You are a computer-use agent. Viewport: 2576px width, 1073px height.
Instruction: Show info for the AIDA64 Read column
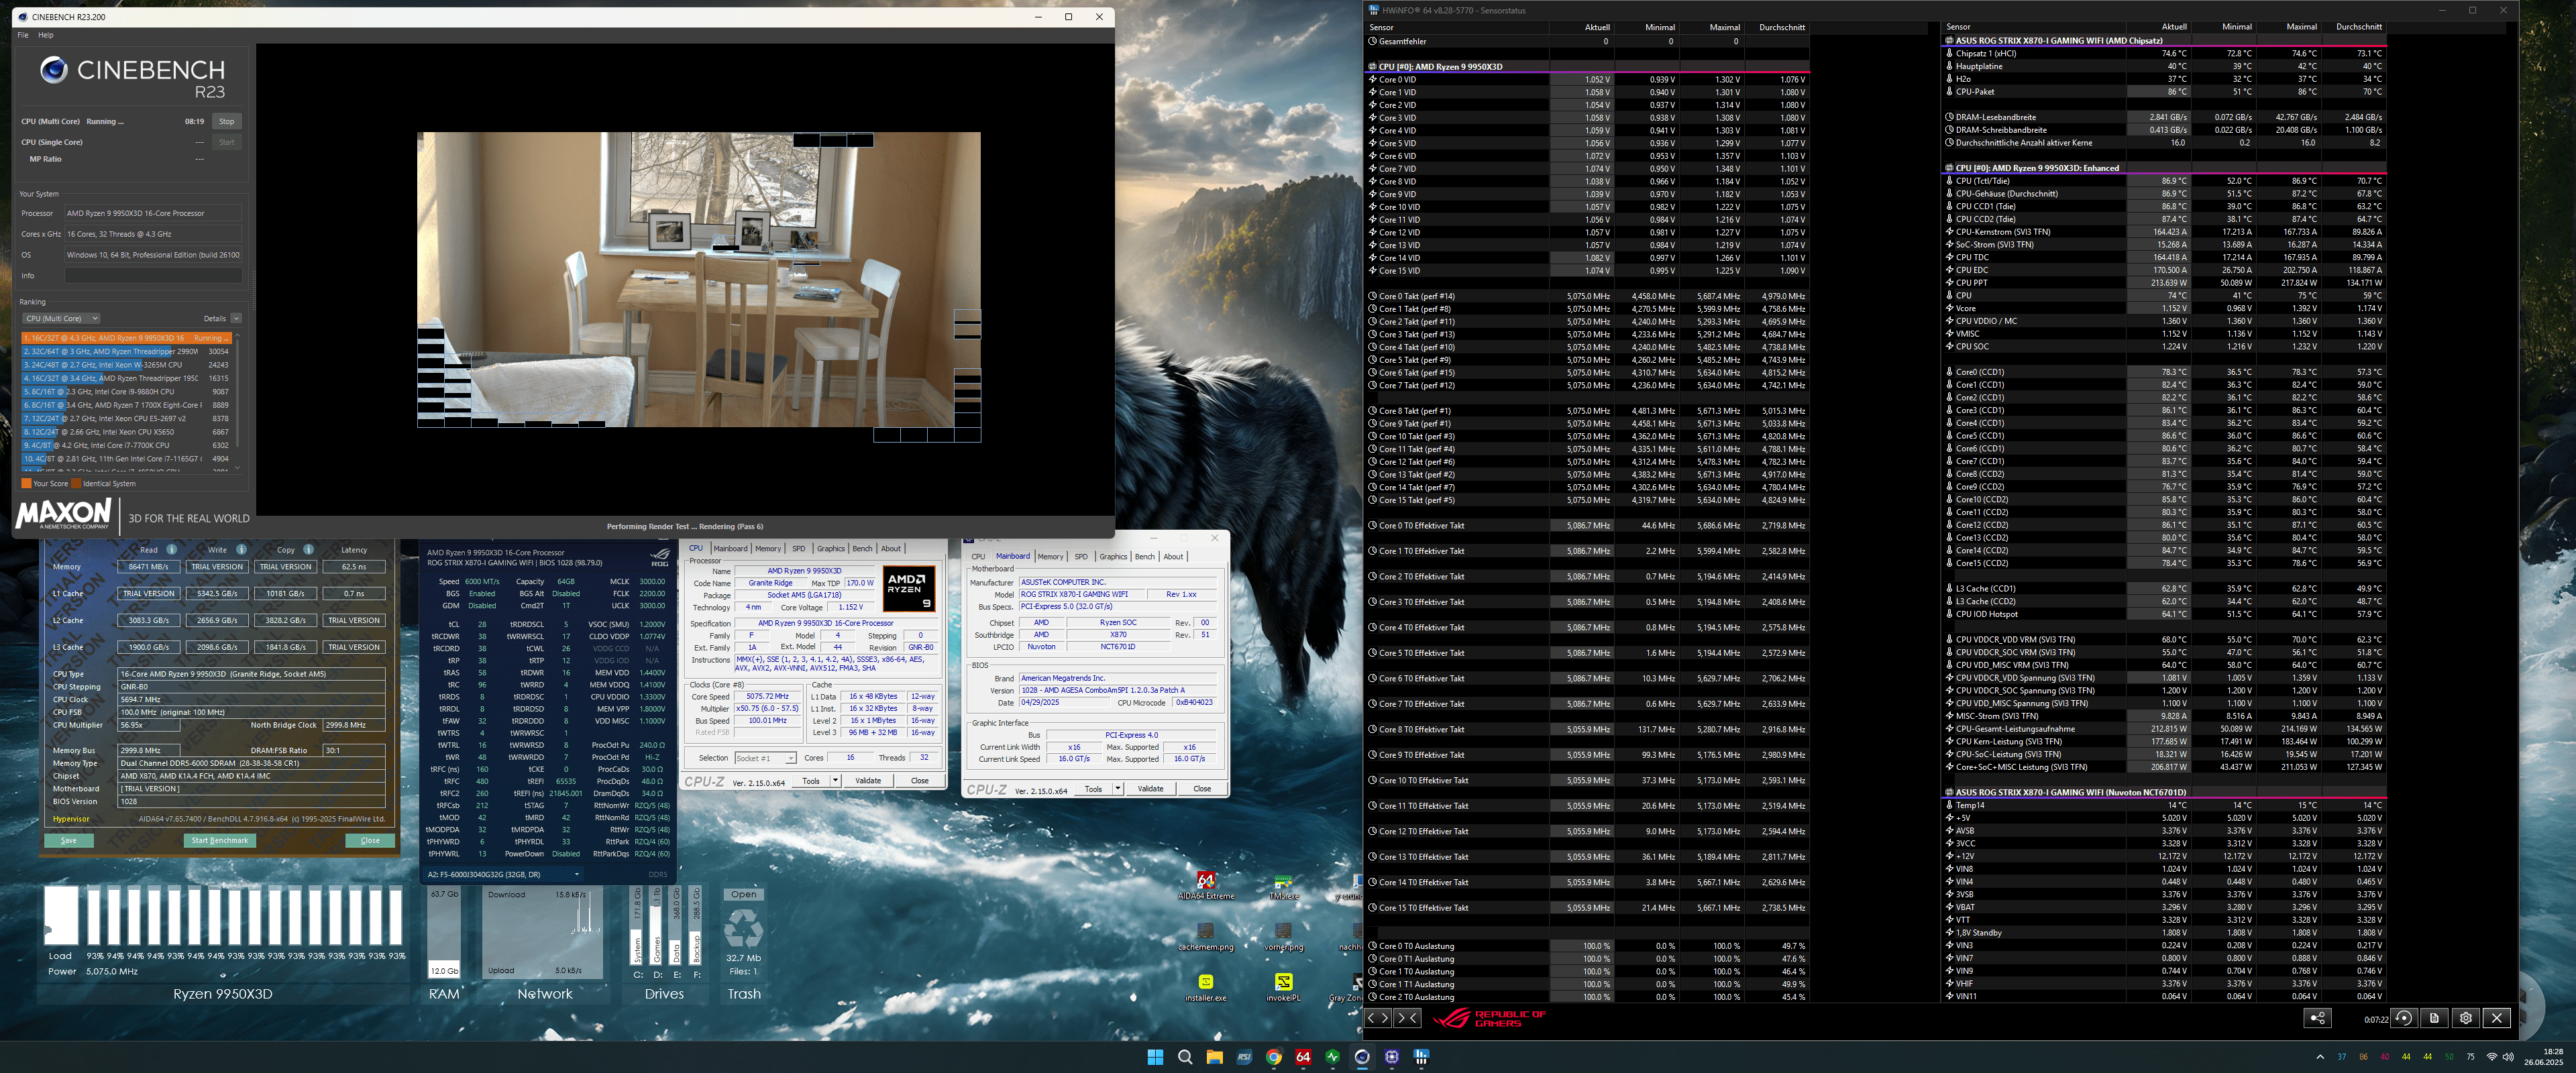click(172, 549)
